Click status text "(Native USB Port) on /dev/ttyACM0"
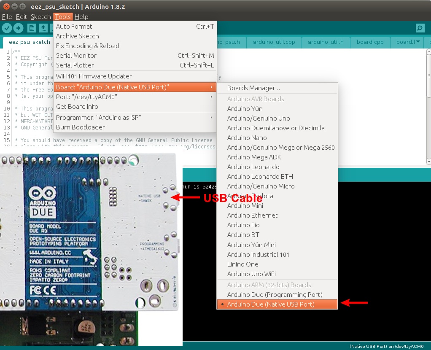431x350 pixels. click(x=386, y=347)
